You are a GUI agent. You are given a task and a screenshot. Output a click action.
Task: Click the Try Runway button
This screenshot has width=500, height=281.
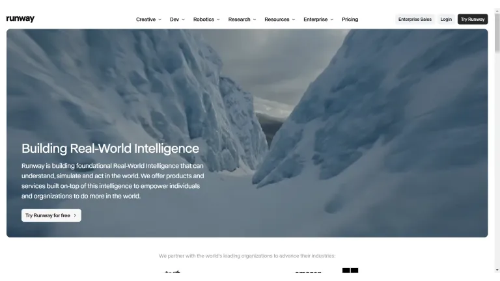coord(473,19)
